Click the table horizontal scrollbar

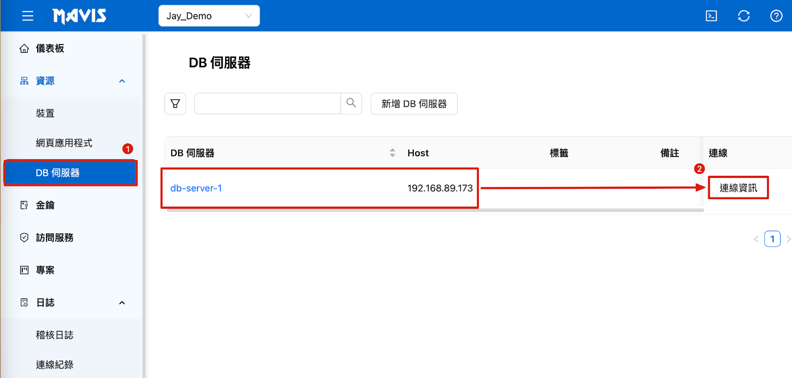tap(436, 210)
